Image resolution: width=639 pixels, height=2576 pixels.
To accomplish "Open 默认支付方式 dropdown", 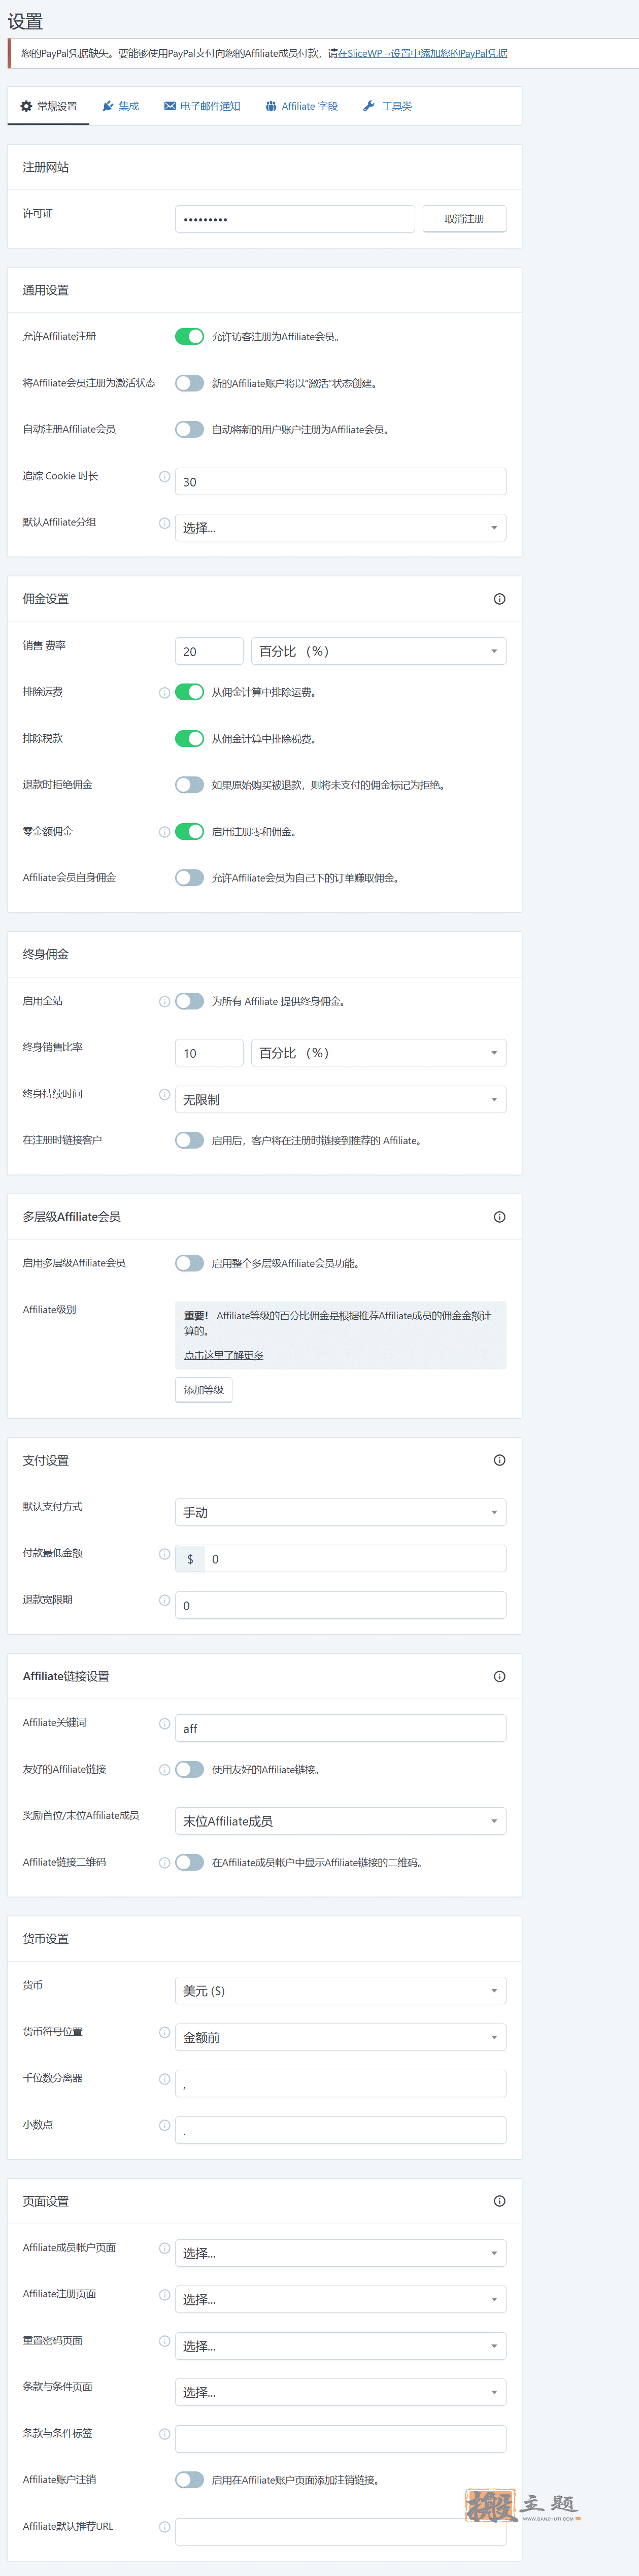I will pos(340,1512).
